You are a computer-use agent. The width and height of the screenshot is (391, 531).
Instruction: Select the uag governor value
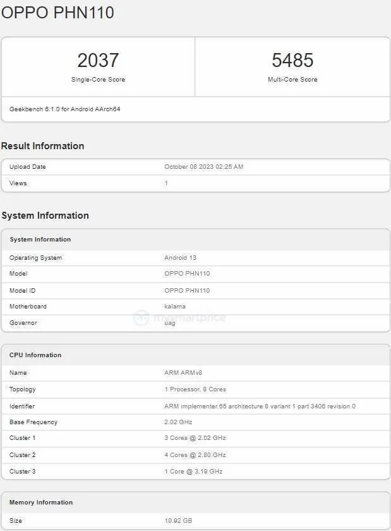pos(170,323)
